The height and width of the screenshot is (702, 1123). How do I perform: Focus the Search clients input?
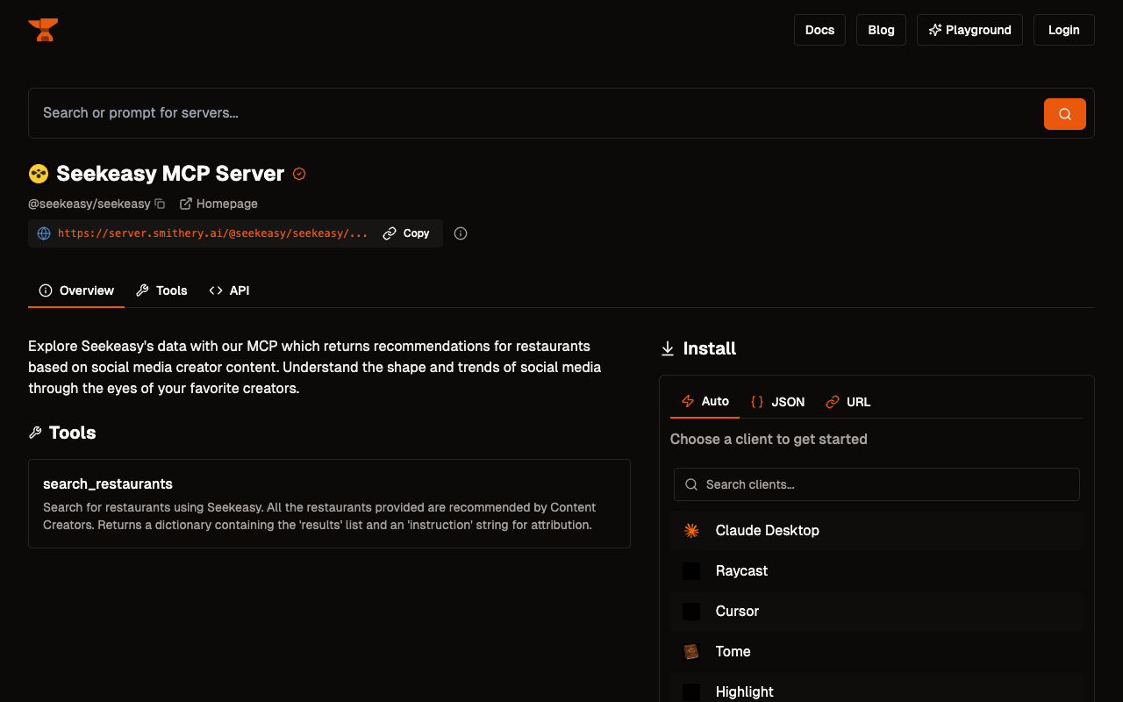tap(876, 484)
